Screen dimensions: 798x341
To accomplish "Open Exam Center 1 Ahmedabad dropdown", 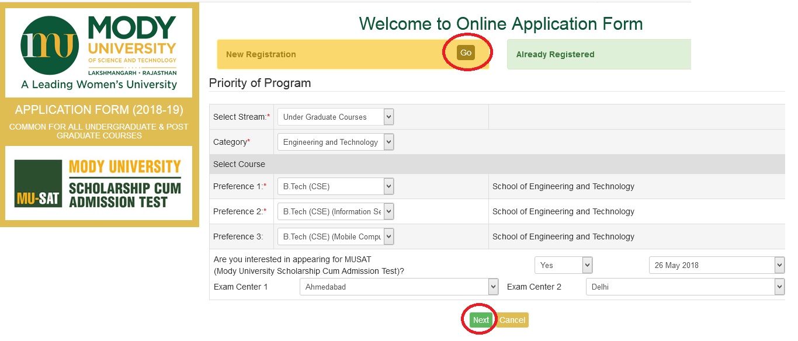I will (x=398, y=287).
